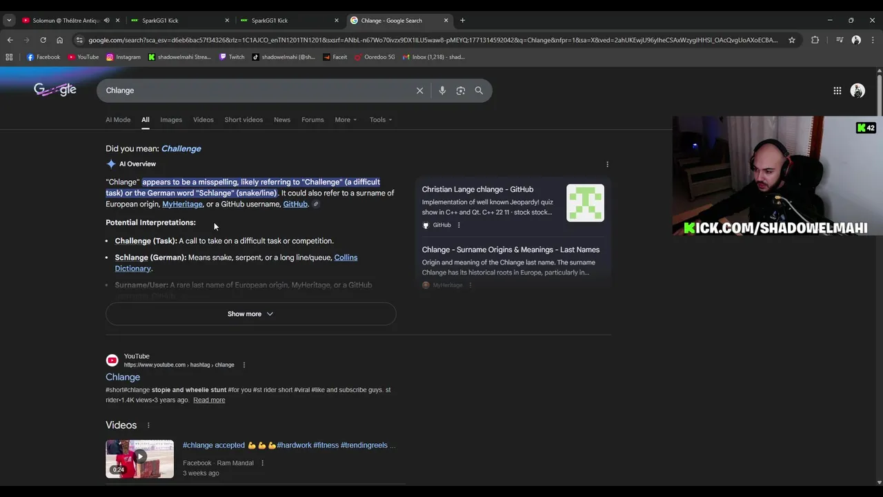Select the Forums search tab
Viewport: 883px width, 497px height.
pos(312,119)
